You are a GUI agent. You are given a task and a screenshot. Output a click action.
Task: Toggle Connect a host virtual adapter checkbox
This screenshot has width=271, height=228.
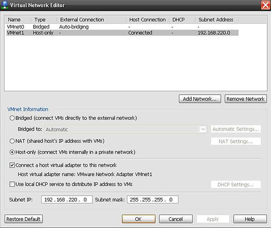point(12,165)
